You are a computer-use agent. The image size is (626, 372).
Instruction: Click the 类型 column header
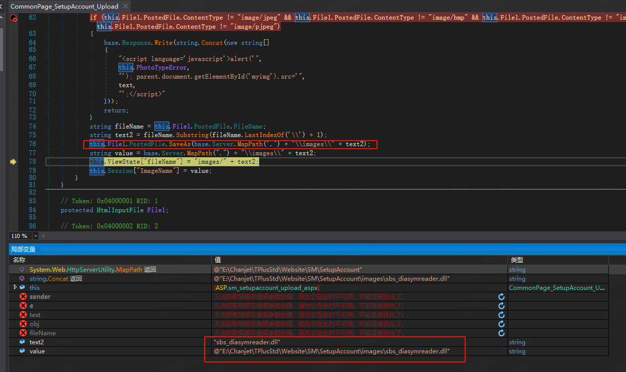517,260
